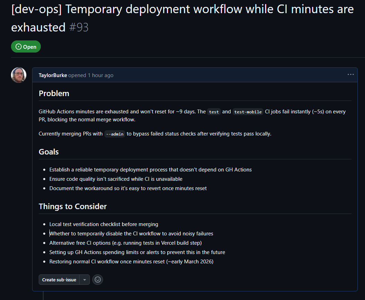The height and width of the screenshot is (300, 365).
Task: Click the issue number #93
Action: [x=79, y=27]
